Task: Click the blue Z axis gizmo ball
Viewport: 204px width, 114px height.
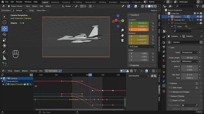Action: 118,16
